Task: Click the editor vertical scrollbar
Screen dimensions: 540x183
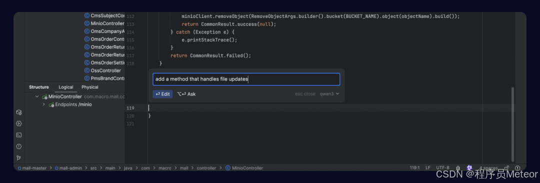Action: [x=513, y=124]
